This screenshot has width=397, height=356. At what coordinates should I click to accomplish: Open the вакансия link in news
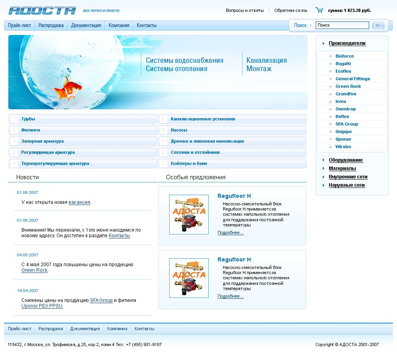click(79, 202)
